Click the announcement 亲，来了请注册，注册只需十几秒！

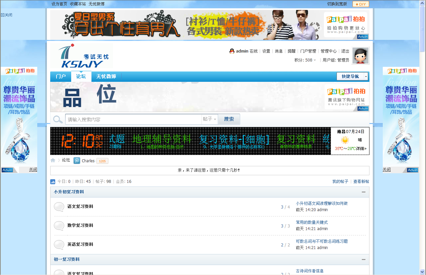coord(209,170)
